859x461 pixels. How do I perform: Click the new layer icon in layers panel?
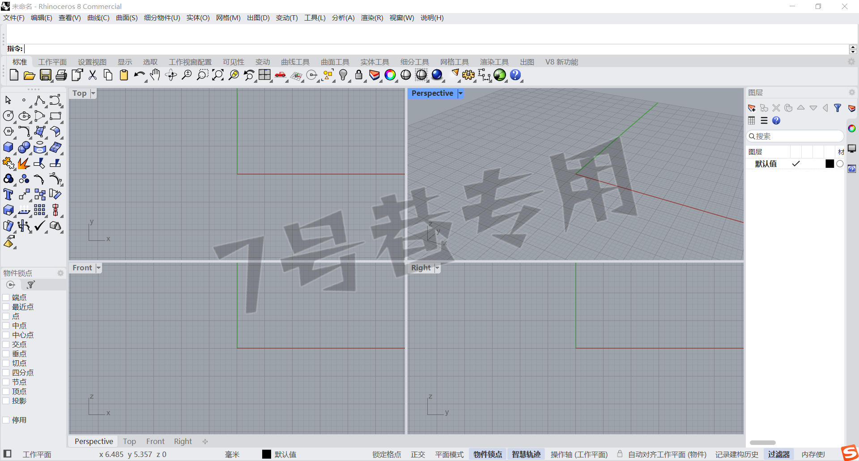point(752,108)
